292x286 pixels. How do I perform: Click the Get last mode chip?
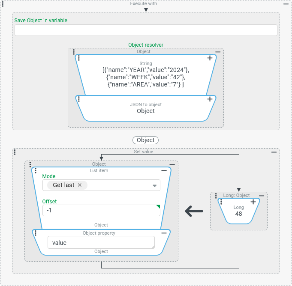pyautogui.click(x=67, y=185)
